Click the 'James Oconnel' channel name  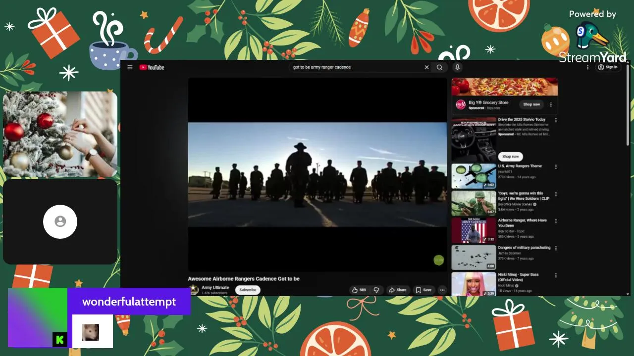coord(510,253)
